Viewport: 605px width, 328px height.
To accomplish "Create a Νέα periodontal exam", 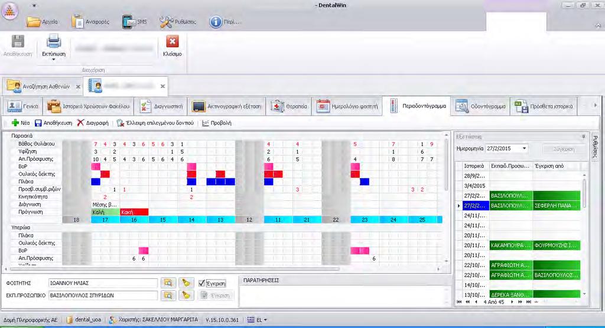I will (x=21, y=123).
